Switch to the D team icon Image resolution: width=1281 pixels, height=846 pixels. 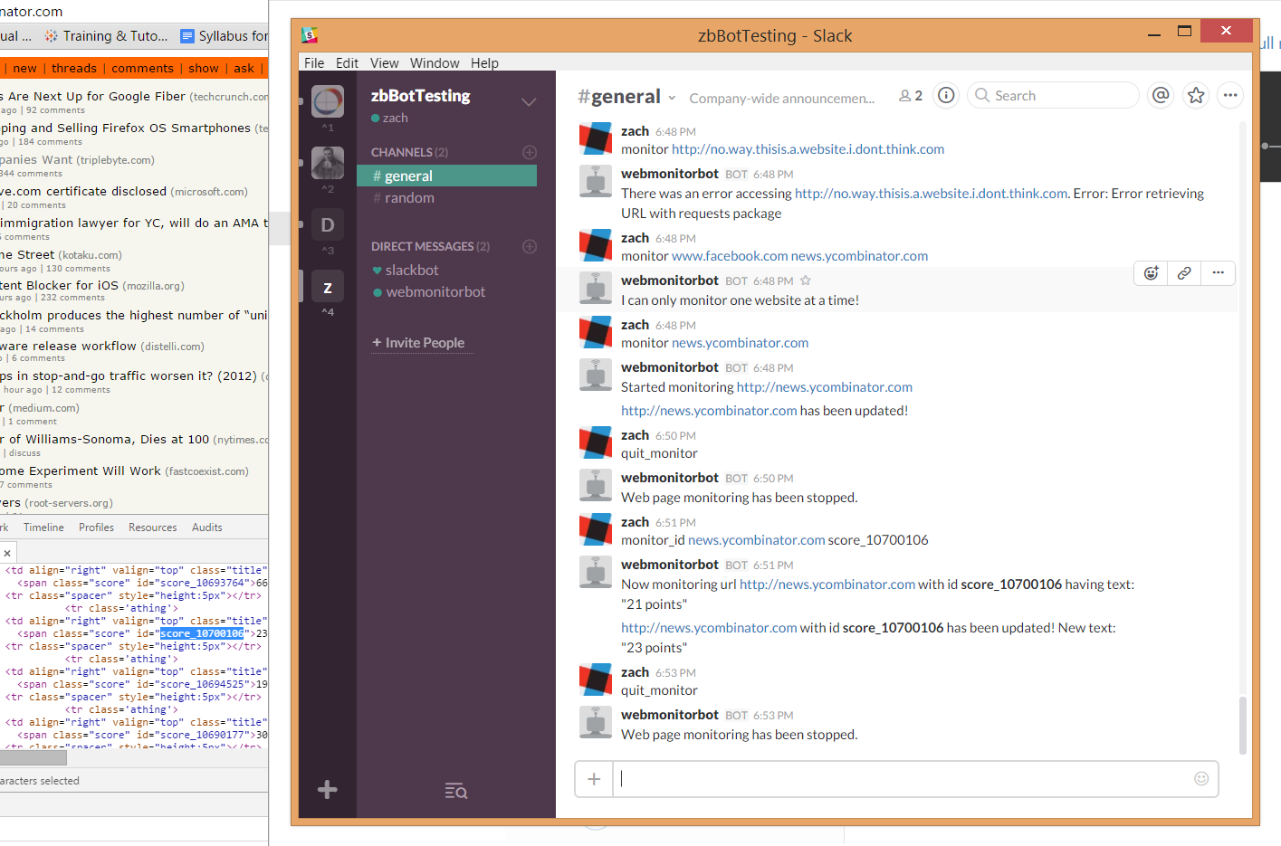(x=328, y=224)
